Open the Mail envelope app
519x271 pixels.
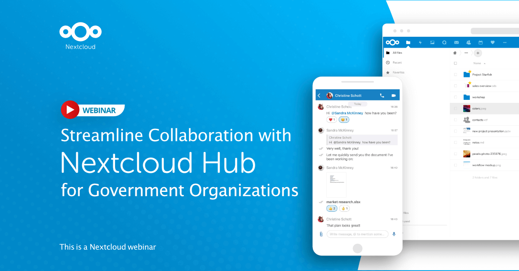[x=456, y=42]
